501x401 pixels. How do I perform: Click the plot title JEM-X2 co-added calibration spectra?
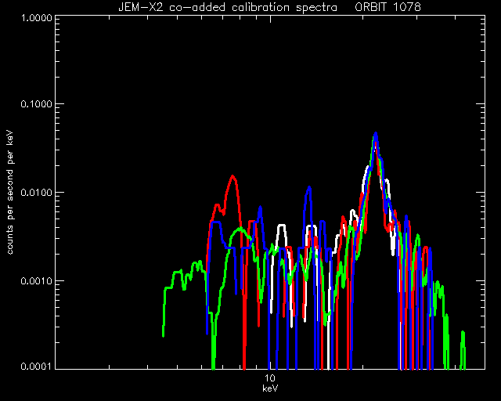228,7
